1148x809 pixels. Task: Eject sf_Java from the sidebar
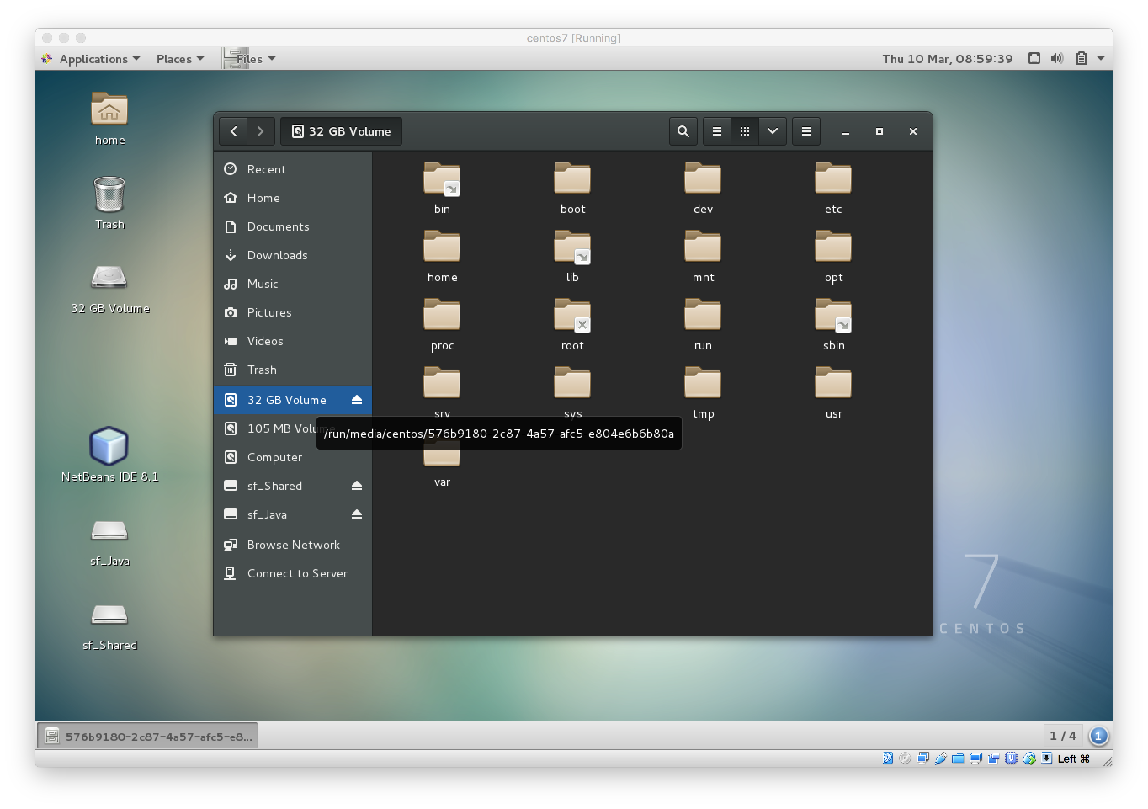click(x=356, y=514)
